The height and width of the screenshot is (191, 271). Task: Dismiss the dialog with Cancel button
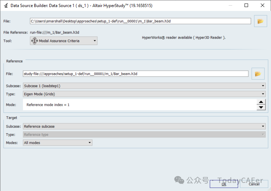pyautogui.click(x=254, y=184)
